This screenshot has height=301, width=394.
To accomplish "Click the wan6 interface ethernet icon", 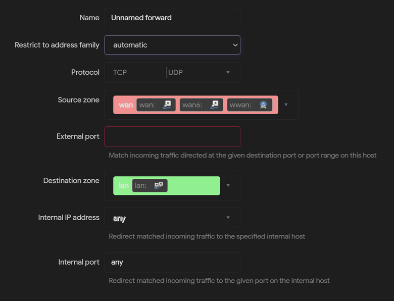I will click(214, 105).
